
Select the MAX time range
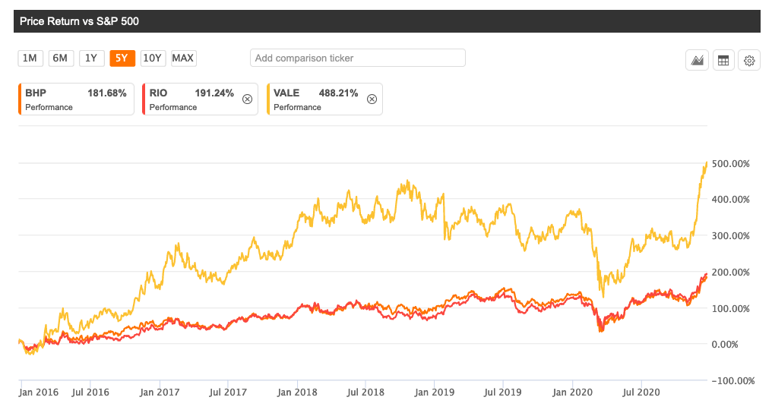coord(183,58)
